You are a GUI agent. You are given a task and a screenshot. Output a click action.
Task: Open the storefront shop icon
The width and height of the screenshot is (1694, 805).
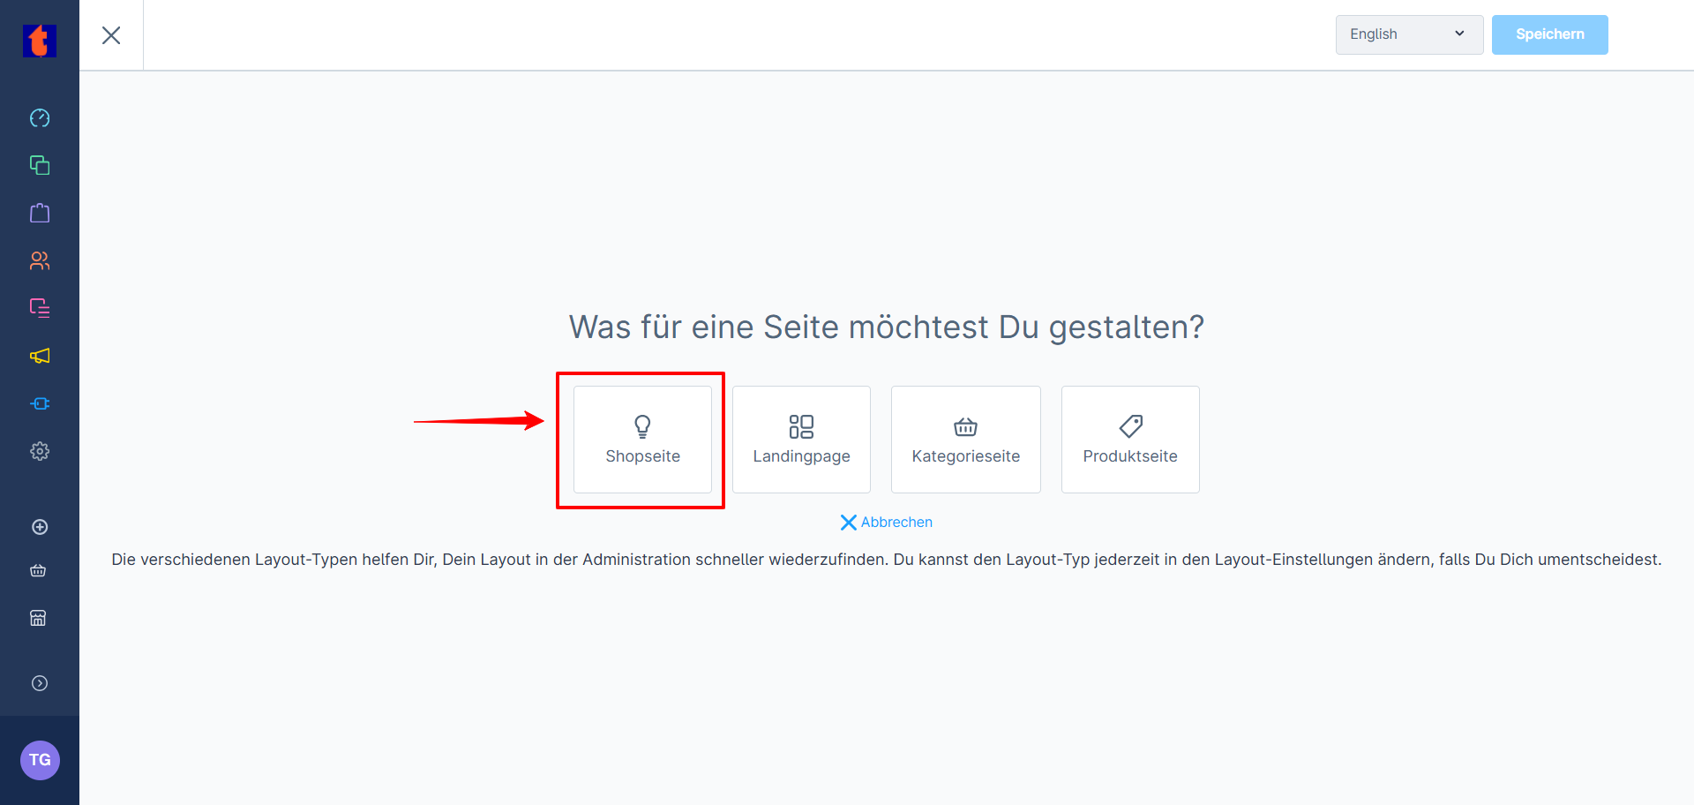click(x=39, y=618)
